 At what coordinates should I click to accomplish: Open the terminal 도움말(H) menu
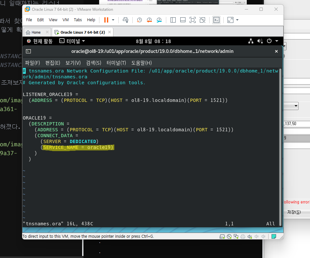pyautogui.click(x=141, y=63)
